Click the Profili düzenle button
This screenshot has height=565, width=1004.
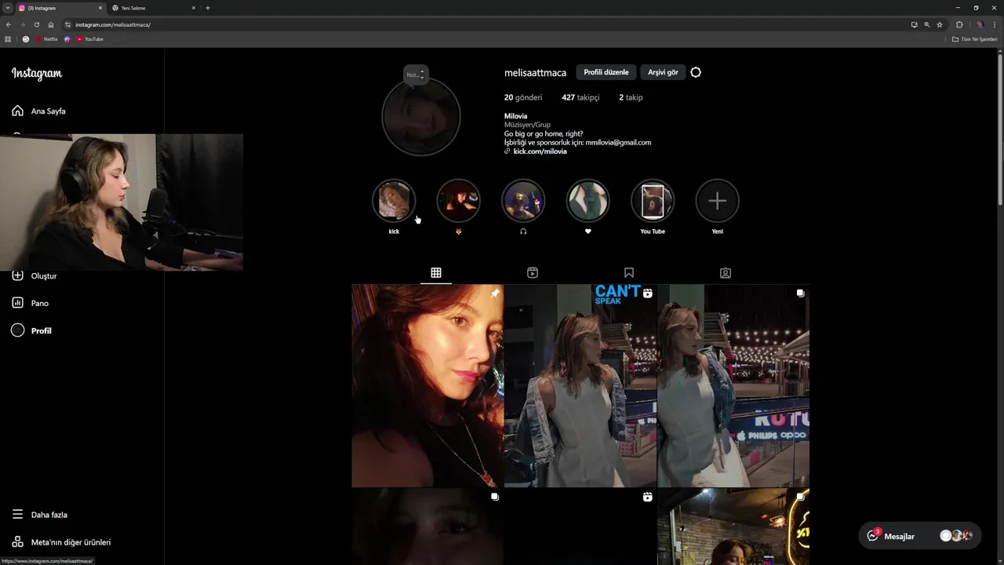coord(606,72)
